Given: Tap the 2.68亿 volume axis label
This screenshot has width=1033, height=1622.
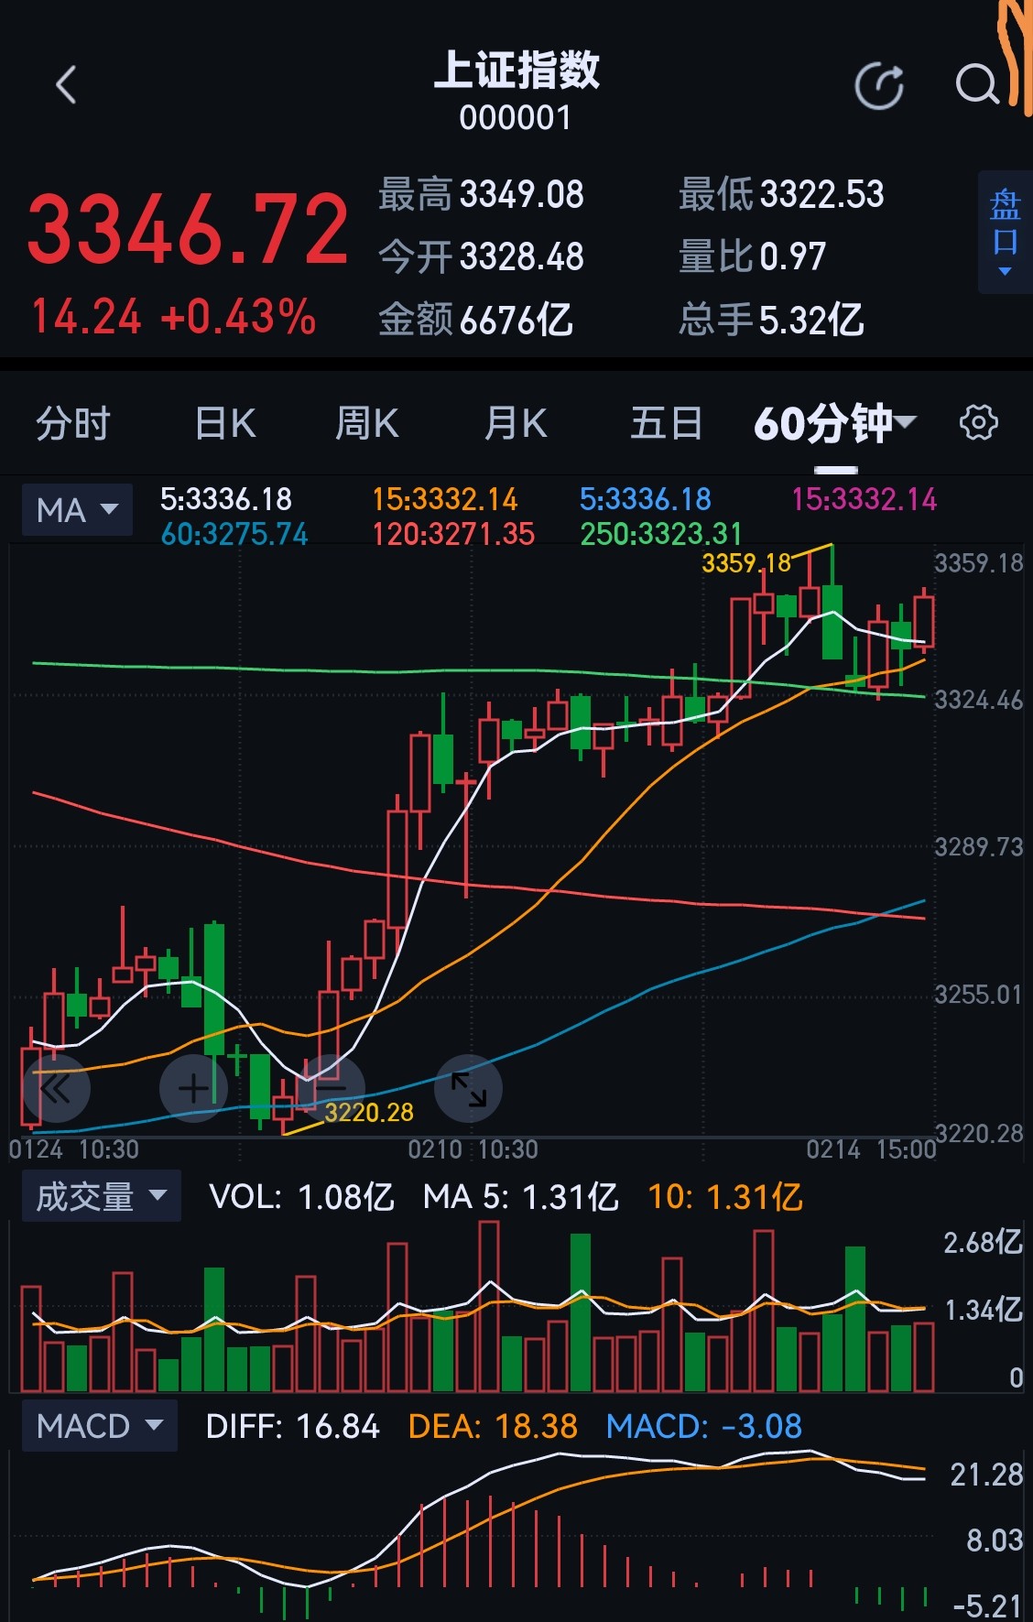Looking at the screenshot, I should (983, 1243).
